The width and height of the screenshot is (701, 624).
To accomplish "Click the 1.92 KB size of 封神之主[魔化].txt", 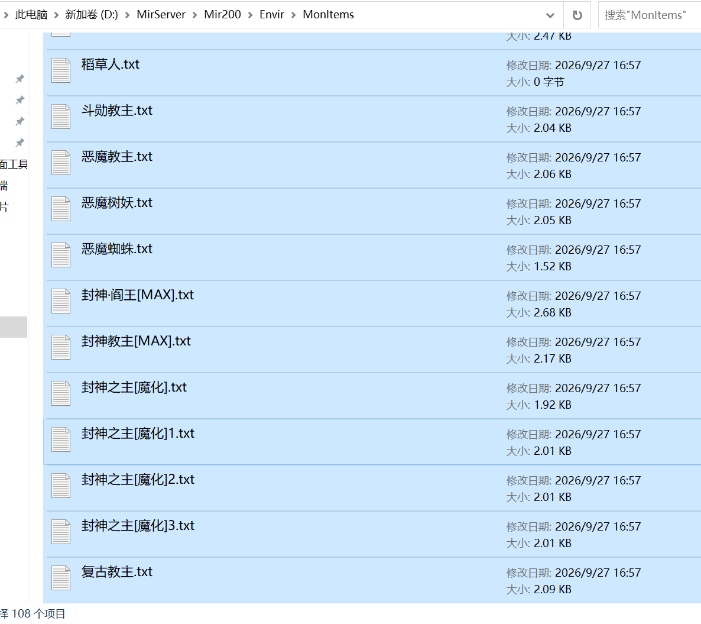I will [553, 405].
